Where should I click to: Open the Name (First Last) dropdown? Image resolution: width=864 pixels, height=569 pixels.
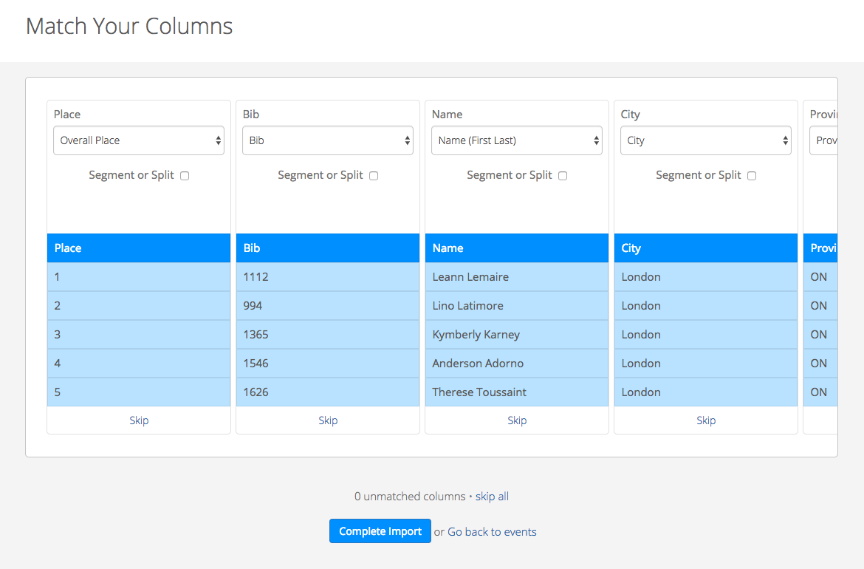(517, 140)
